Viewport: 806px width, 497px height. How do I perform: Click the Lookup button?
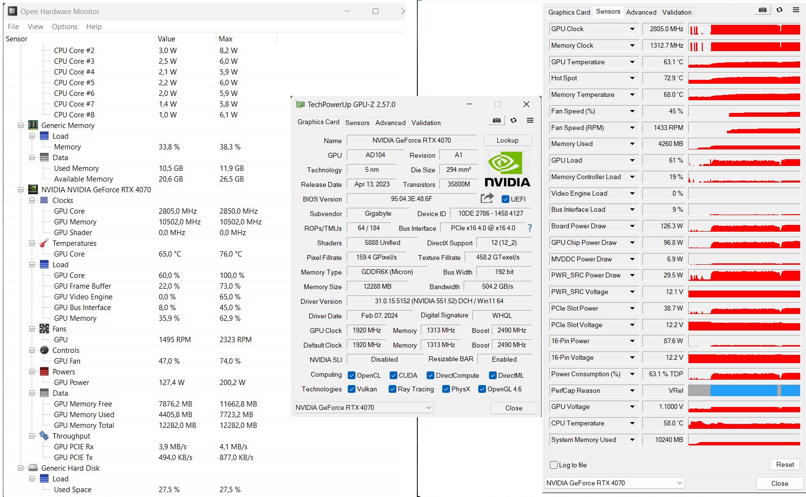pyautogui.click(x=507, y=140)
